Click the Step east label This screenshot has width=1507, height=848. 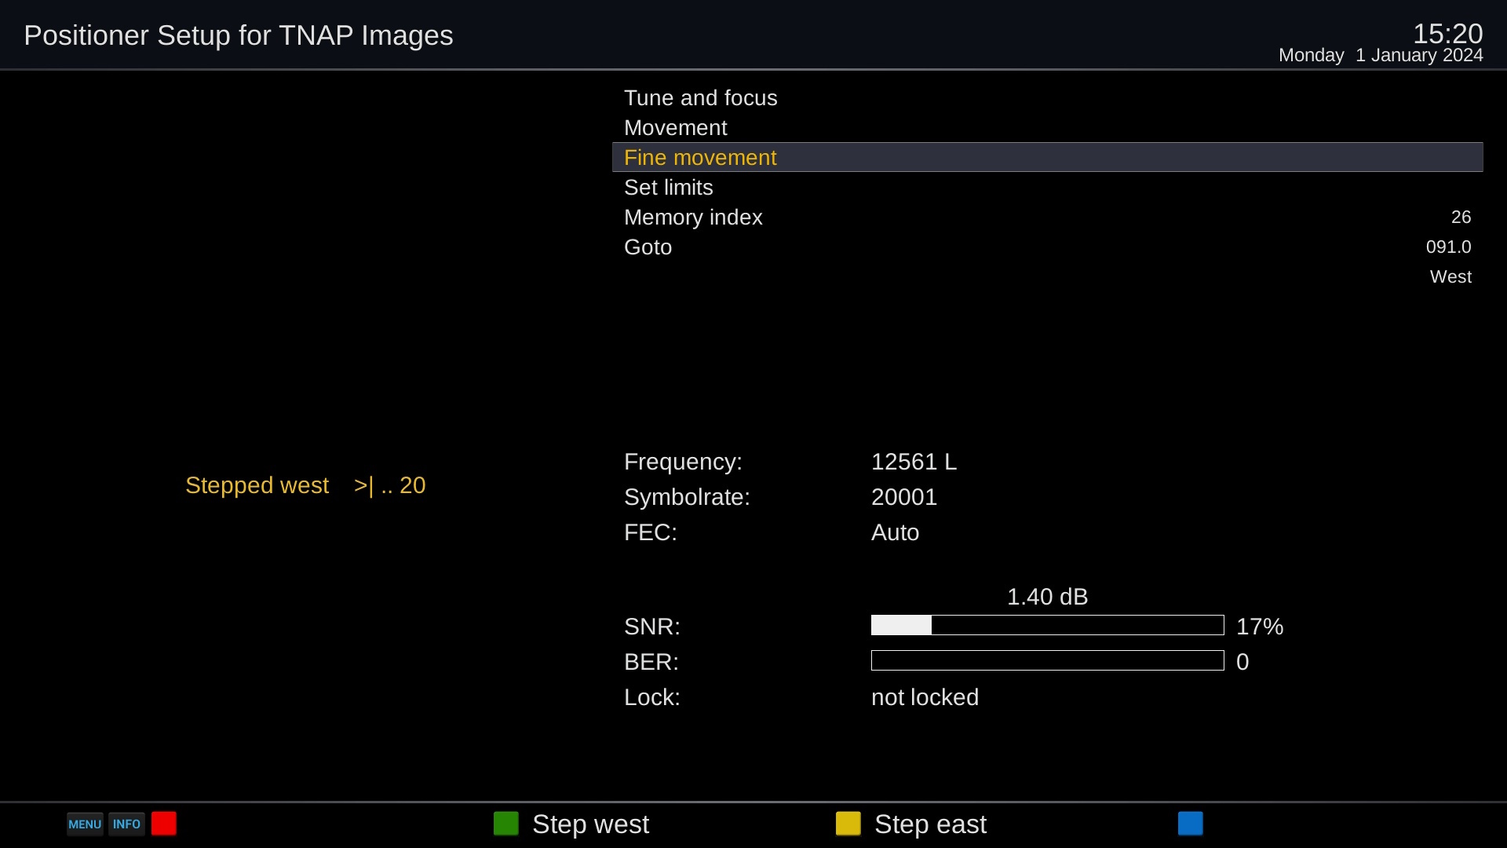click(x=930, y=824)
